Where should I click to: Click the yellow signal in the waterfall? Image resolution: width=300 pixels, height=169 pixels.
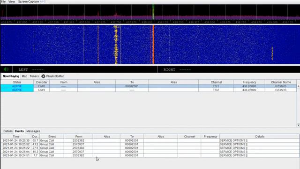pyautogui.click(x=116, y=45)
